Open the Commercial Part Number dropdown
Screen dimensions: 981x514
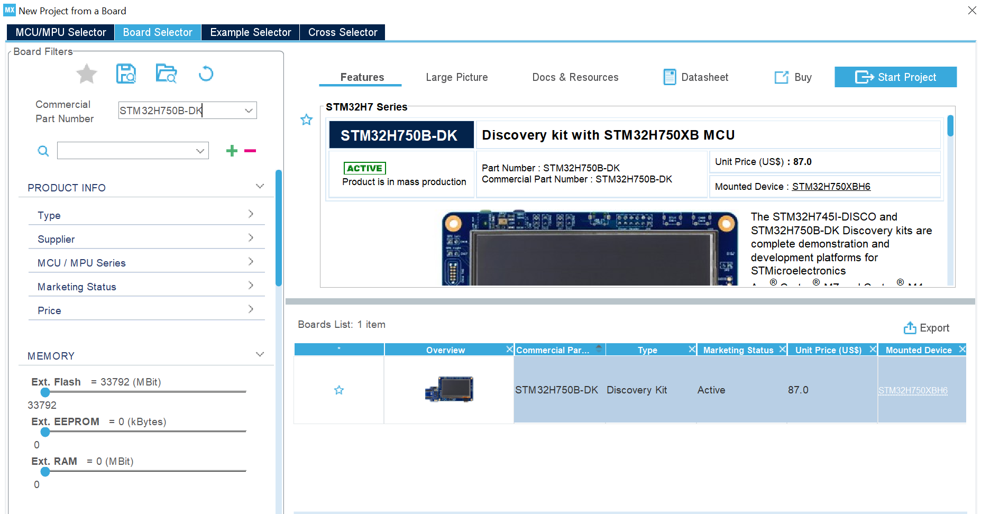249,111
